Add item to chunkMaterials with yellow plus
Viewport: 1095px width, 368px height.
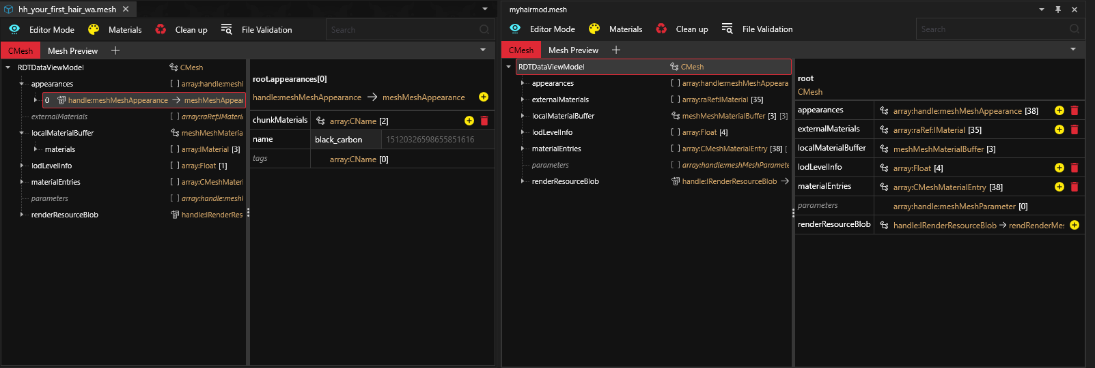click(x=469, y=121)
